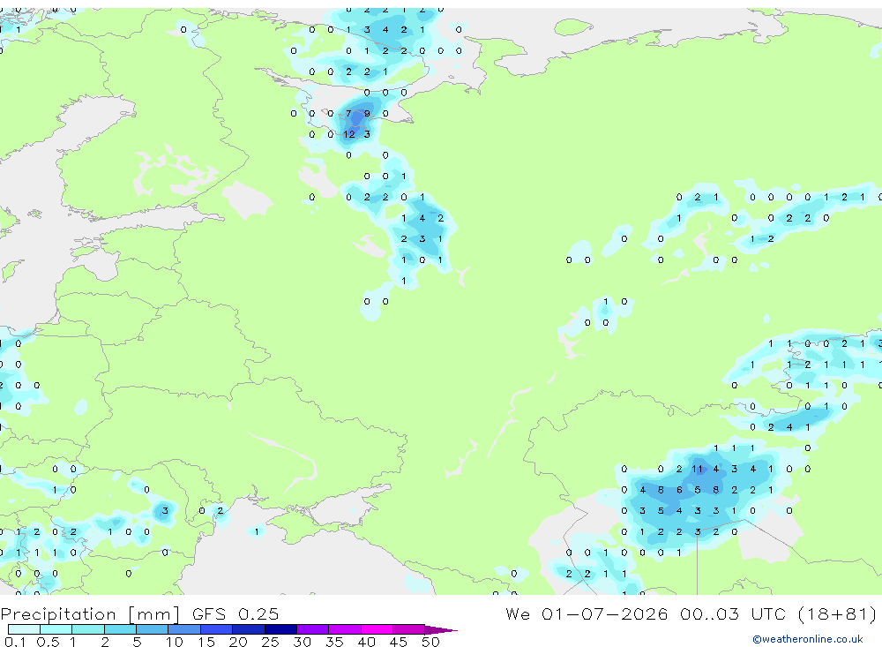Image resolution: width=882 pixels, height=647 pixels.
Task: Click the 'We' weekday abbreviation in the footer
Action: tap(518, 613)
